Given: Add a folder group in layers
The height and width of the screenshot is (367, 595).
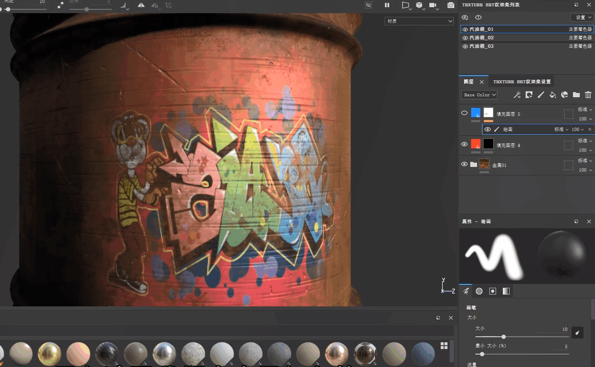Looking at the screenshot, I should (x=576, y=95).
